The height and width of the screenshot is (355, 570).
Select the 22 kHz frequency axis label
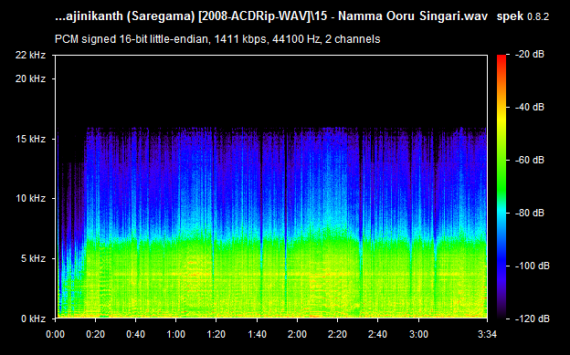point(30,55)
